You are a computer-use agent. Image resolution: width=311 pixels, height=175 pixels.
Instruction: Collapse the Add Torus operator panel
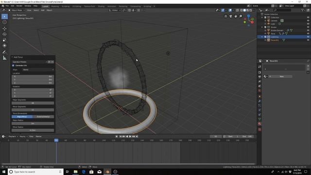[12, 57]
